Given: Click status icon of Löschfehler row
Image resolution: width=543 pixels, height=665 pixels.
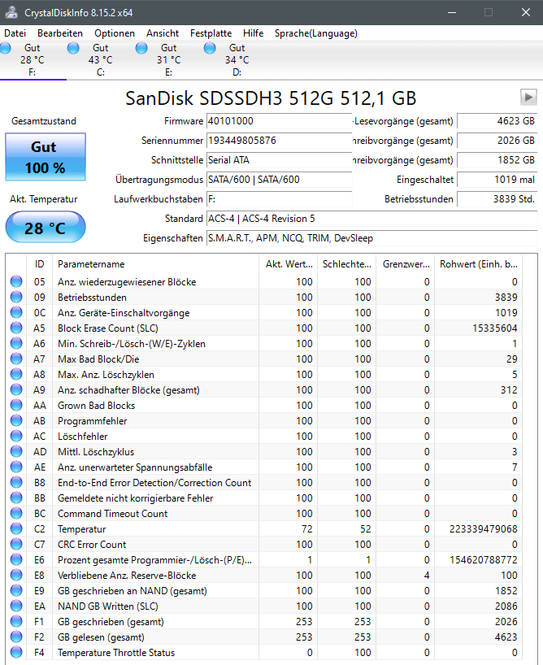Looking at the screenshot, I should tap(16, 436).
